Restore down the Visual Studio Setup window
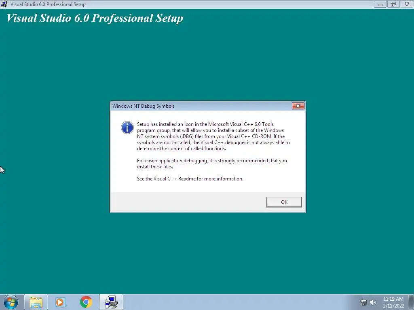 pyautogui.click(x=393, y=4)
